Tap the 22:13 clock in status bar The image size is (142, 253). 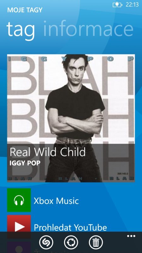132,5
